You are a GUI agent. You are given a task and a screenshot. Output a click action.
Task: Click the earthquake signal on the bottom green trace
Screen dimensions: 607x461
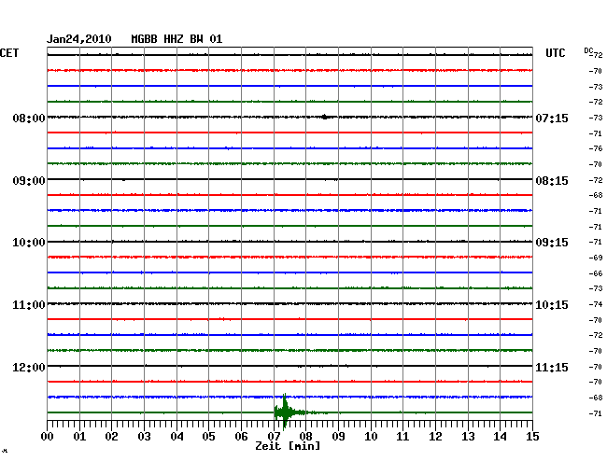pyautogui.click(x=286, y=412)
